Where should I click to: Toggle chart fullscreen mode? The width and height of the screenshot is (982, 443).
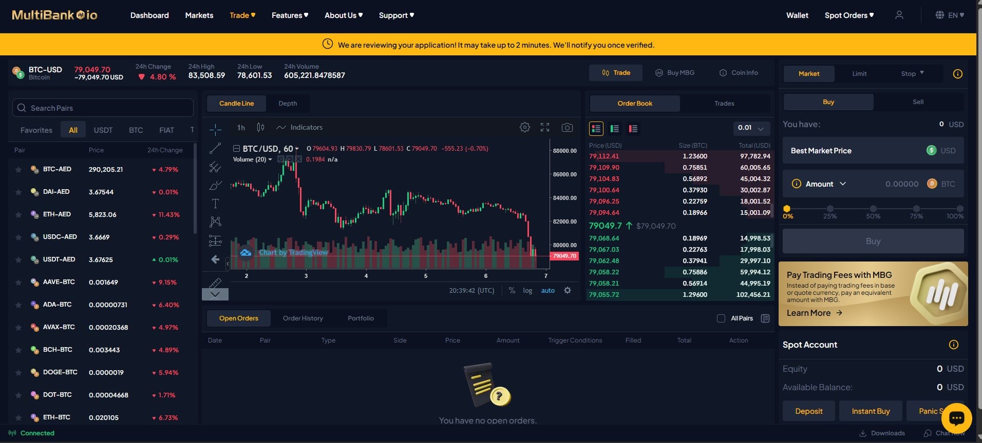[545, 127]
